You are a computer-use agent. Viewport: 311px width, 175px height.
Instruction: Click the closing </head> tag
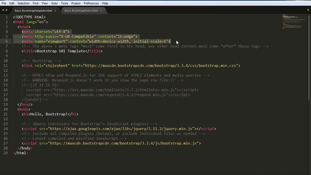25,105
